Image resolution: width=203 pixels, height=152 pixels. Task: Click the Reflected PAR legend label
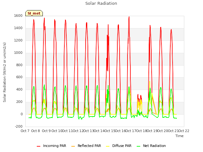coord(89,146)
